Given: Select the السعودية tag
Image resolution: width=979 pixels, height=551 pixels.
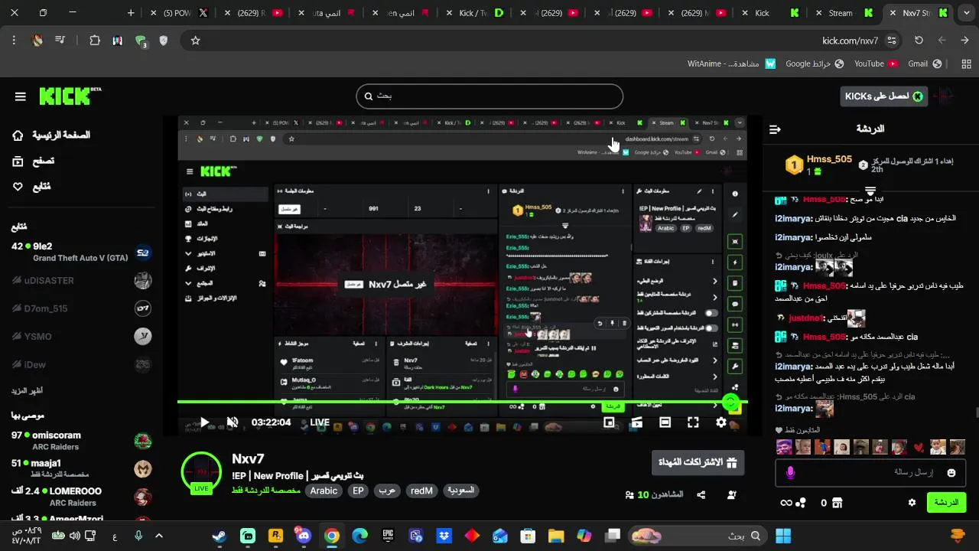Looking at the screenshot, I should (461, 491).
